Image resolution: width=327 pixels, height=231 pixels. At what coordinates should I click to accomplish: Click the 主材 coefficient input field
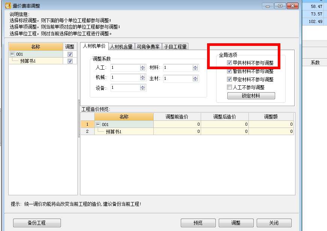tap(178, 79)
